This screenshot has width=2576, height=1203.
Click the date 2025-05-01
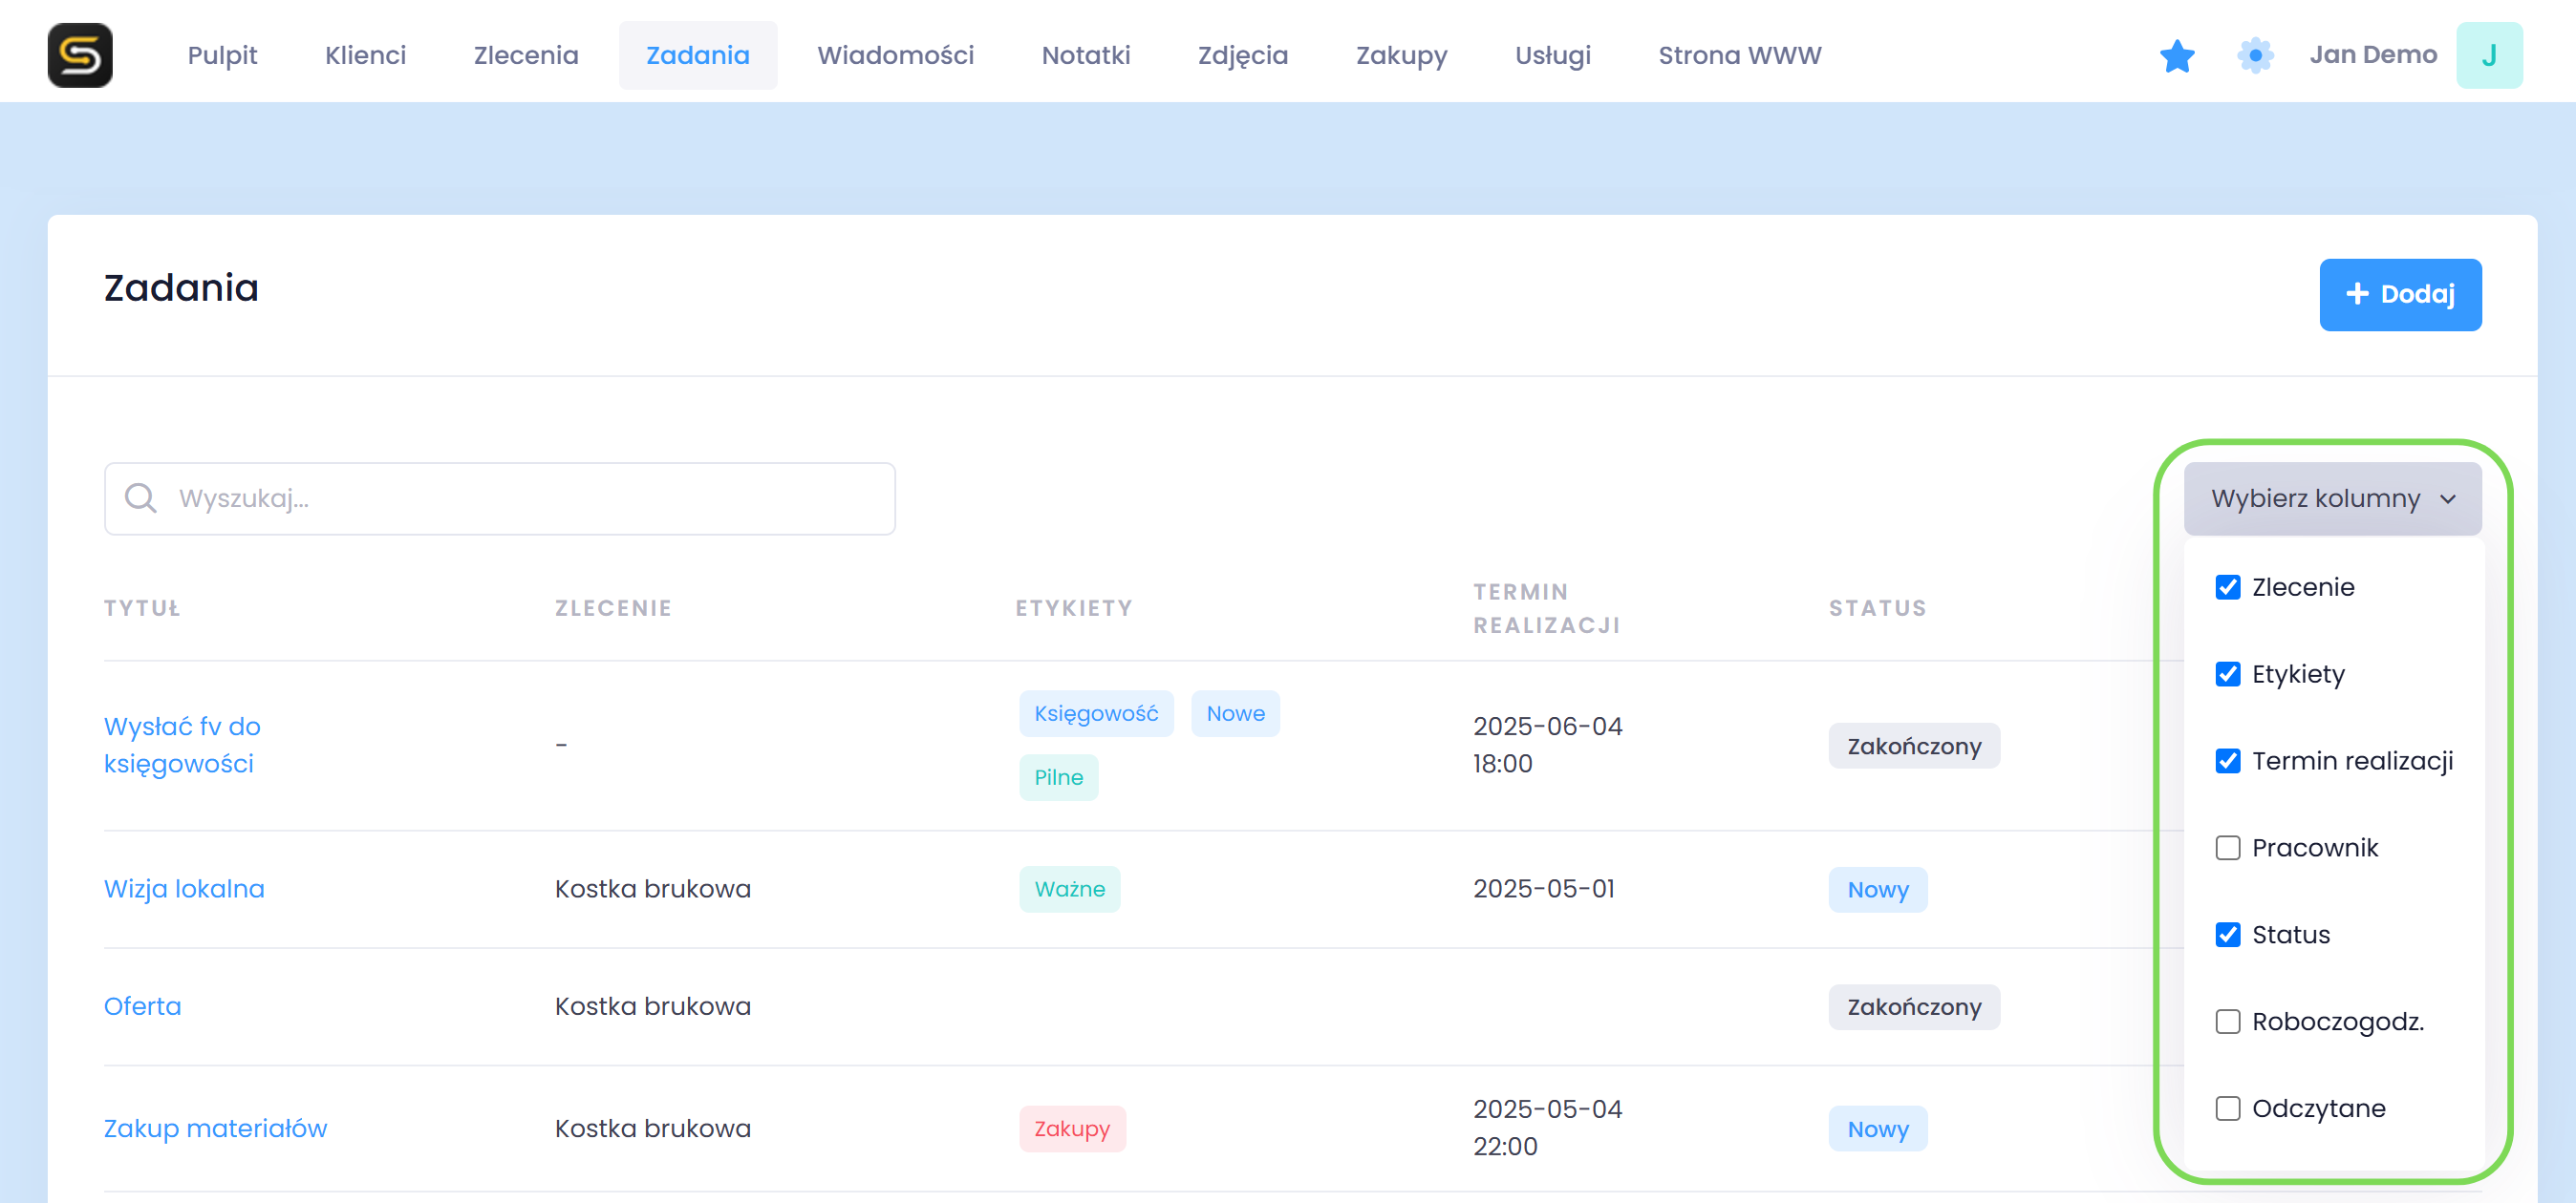pos(1543,888)
